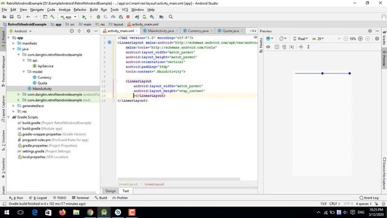The height and width of the screenshot is (218, 387).
Task: Toggle the Favorites side tool window
Action: pyautogui.click(x=3, y=168)
